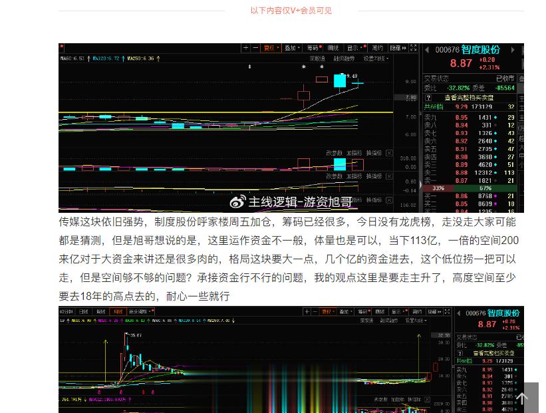This screenshot has width=546, height=413.
Task: Open the 设置均线 moving average settings dropdown
Action: (x=376, y=58)
